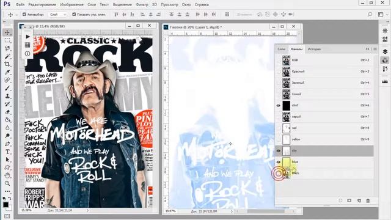Screen dimensions: 391x220
Task: Open the Изображение menu
Action: point(72,4)
